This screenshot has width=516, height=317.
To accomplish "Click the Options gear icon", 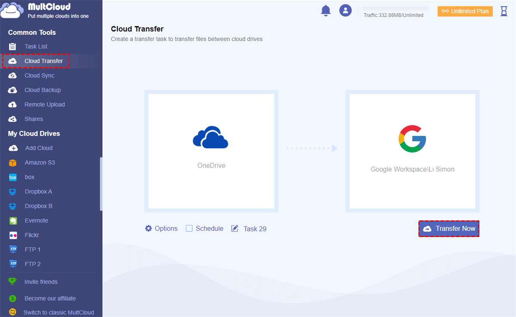I will click(148, 229).
